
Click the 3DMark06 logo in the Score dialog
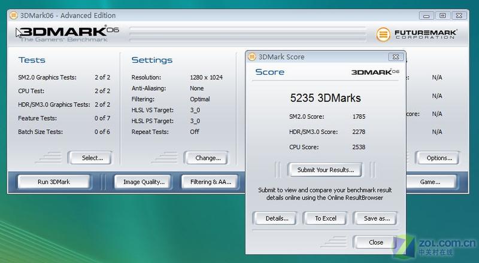(x=375, y=72)
